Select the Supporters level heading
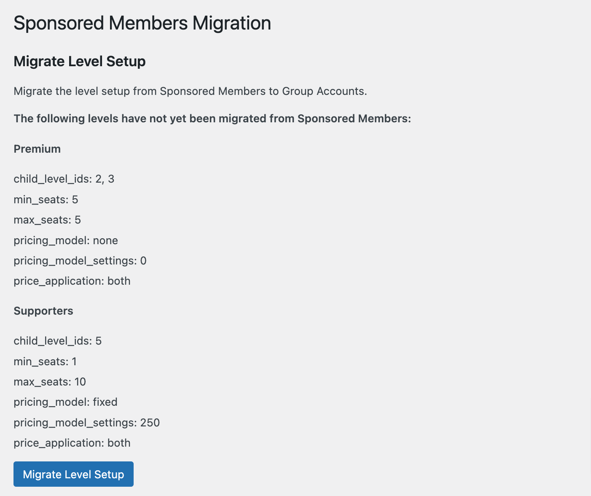 click(x=43, y=310)
